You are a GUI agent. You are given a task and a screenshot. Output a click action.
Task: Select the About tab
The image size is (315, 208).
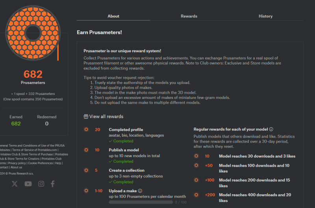tap(113, 16)
